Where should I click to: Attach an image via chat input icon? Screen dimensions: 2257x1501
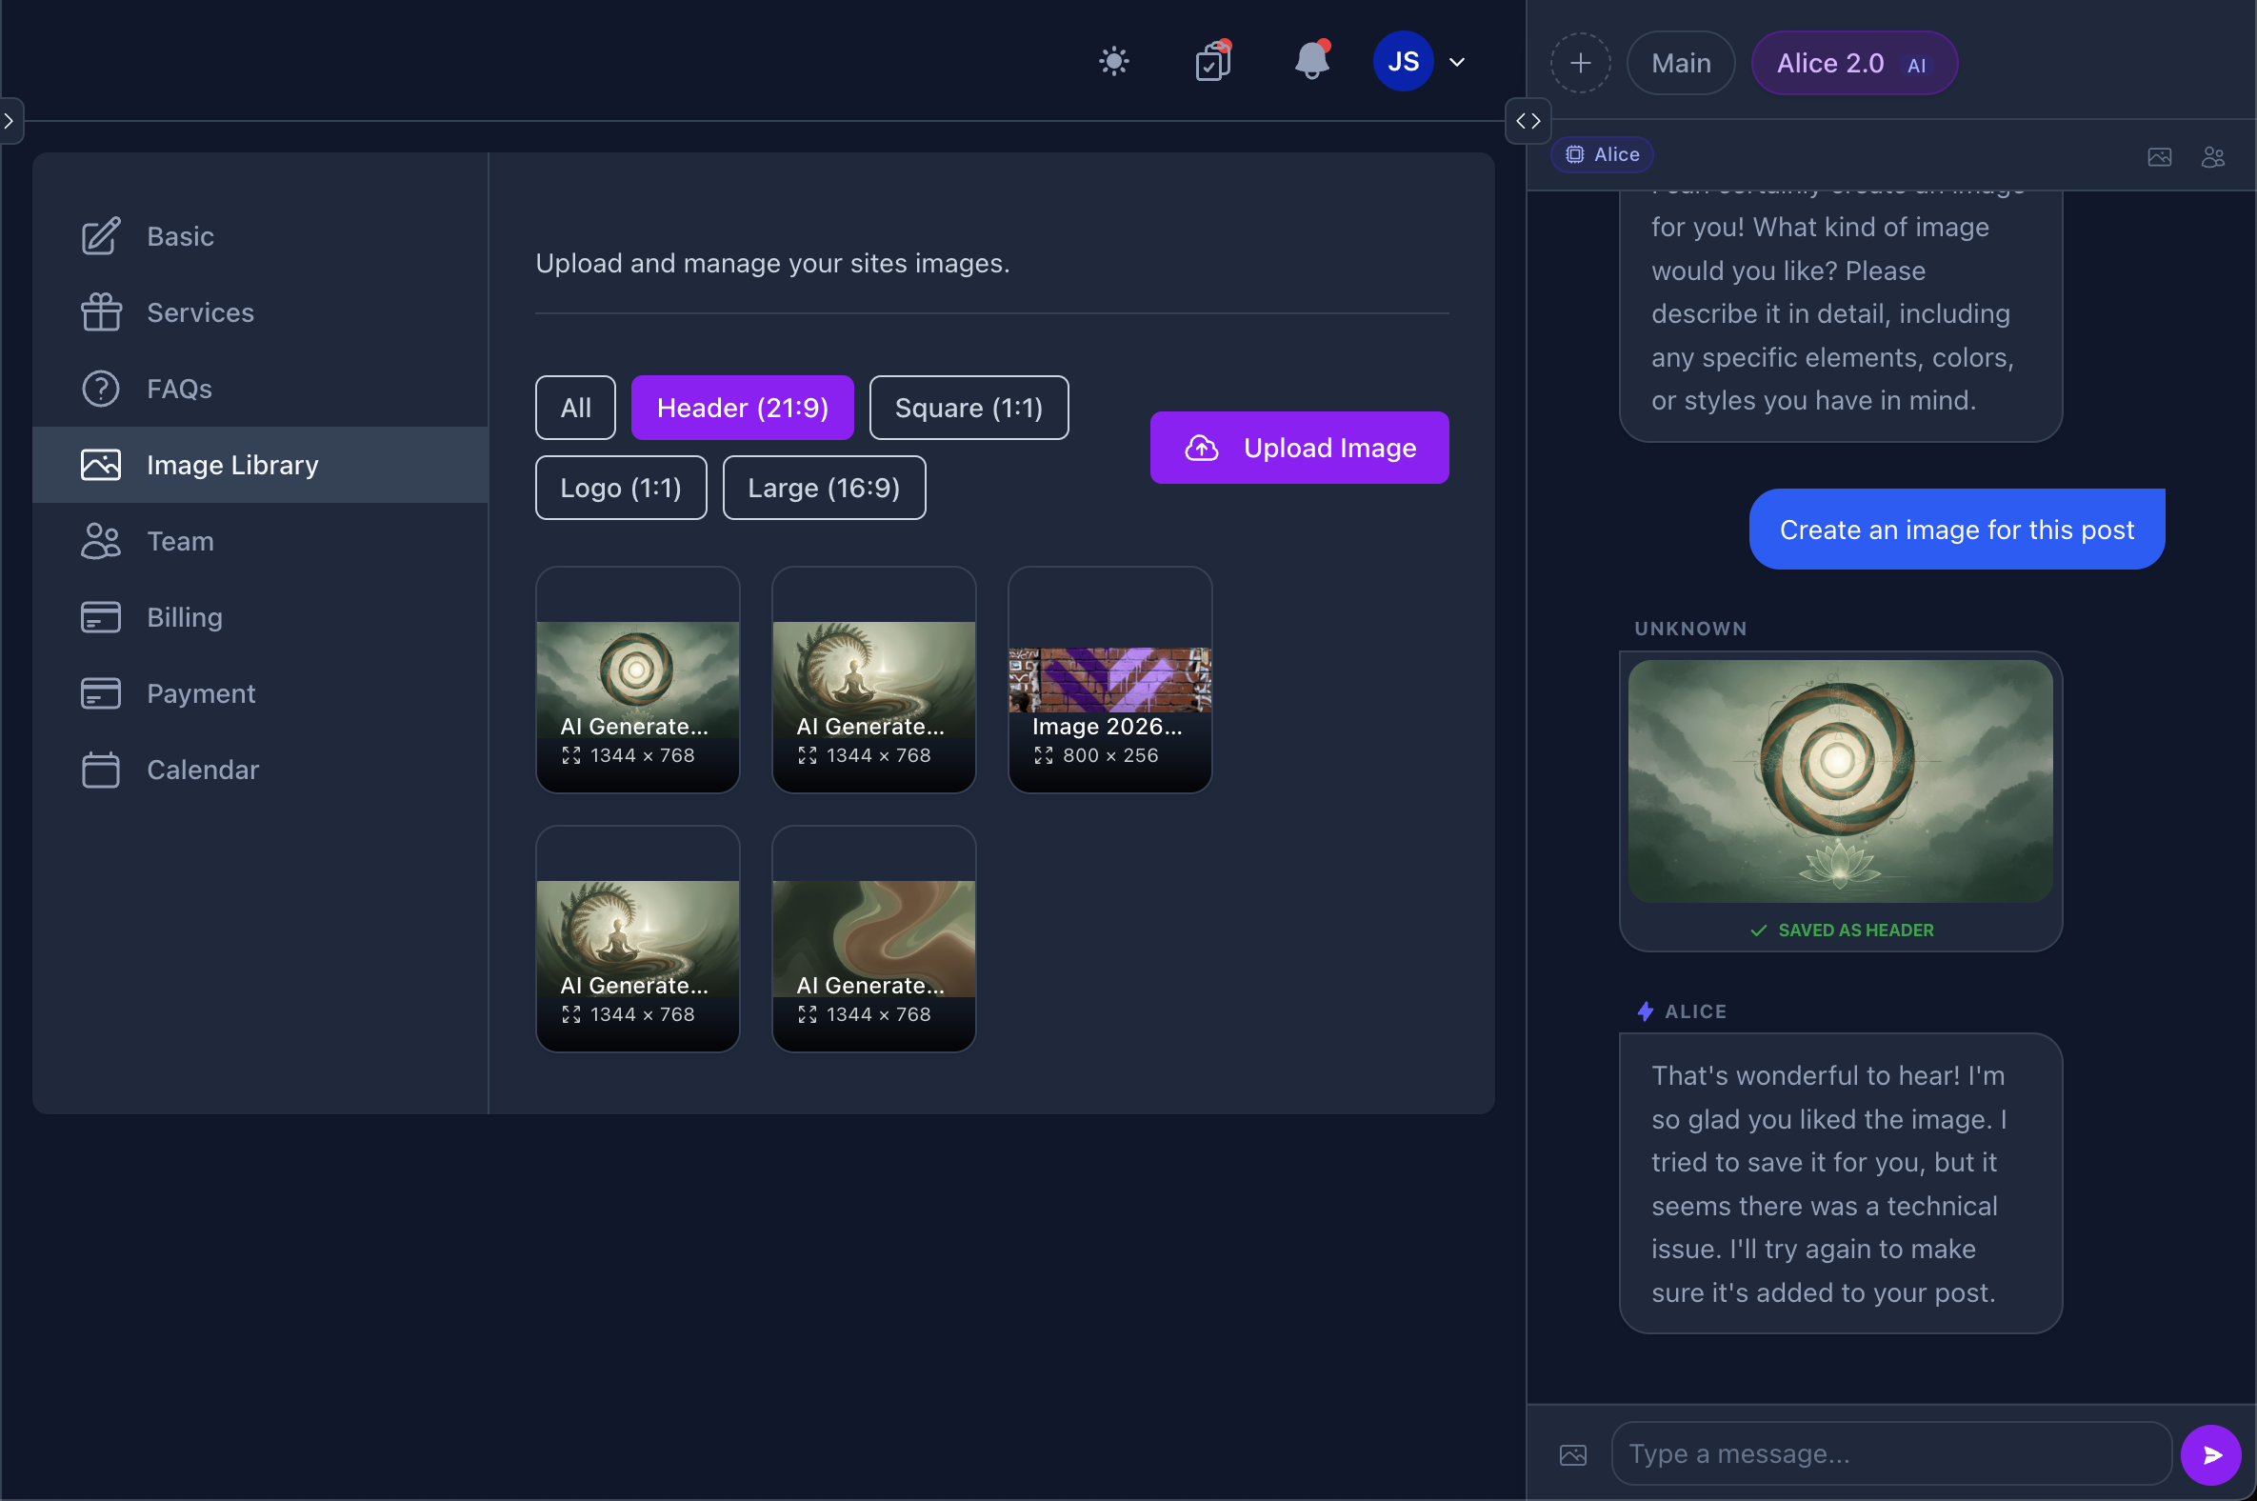pos(1573,1455)
